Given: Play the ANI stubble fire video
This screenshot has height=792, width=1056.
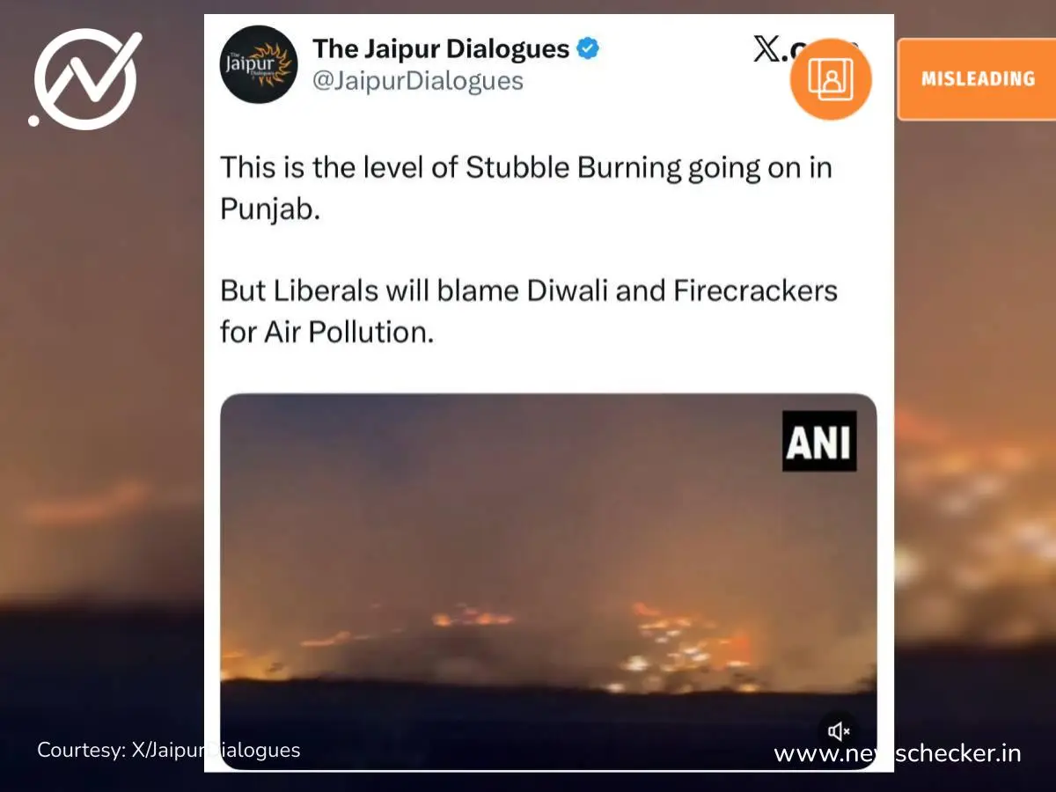Looking at the screenshot, I should click(x=548, y=581).
